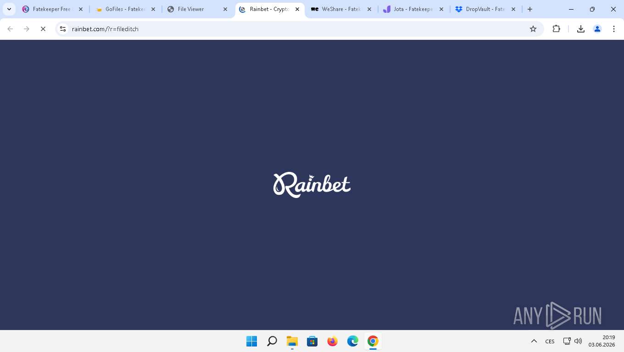Screen dimensions: 624x352
Task: Stop loading the page
Action: [43, 29]
